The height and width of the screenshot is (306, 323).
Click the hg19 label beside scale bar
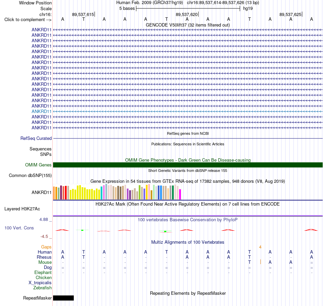(248, 9)
